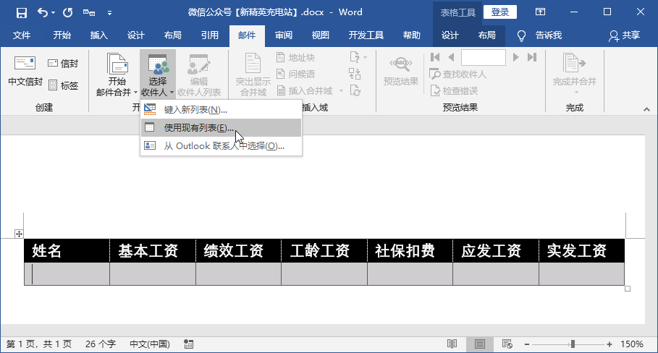
Task: Go to last record arrow
Action: [x=532, y=57]
